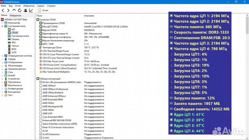249x140 pixels.
Task: Click the Back navigation arrow
Action: [3, 10]
